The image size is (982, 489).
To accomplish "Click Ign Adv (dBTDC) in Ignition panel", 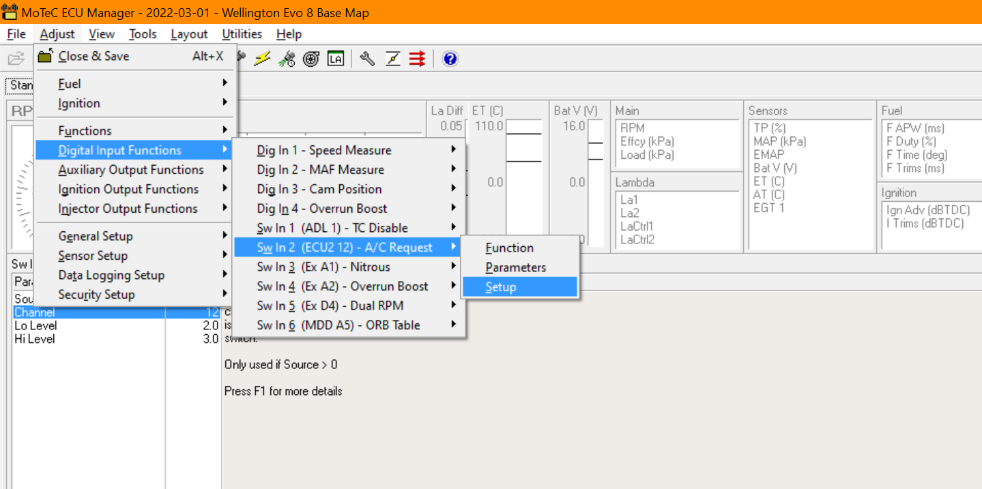I will click(x=928, y=211).
